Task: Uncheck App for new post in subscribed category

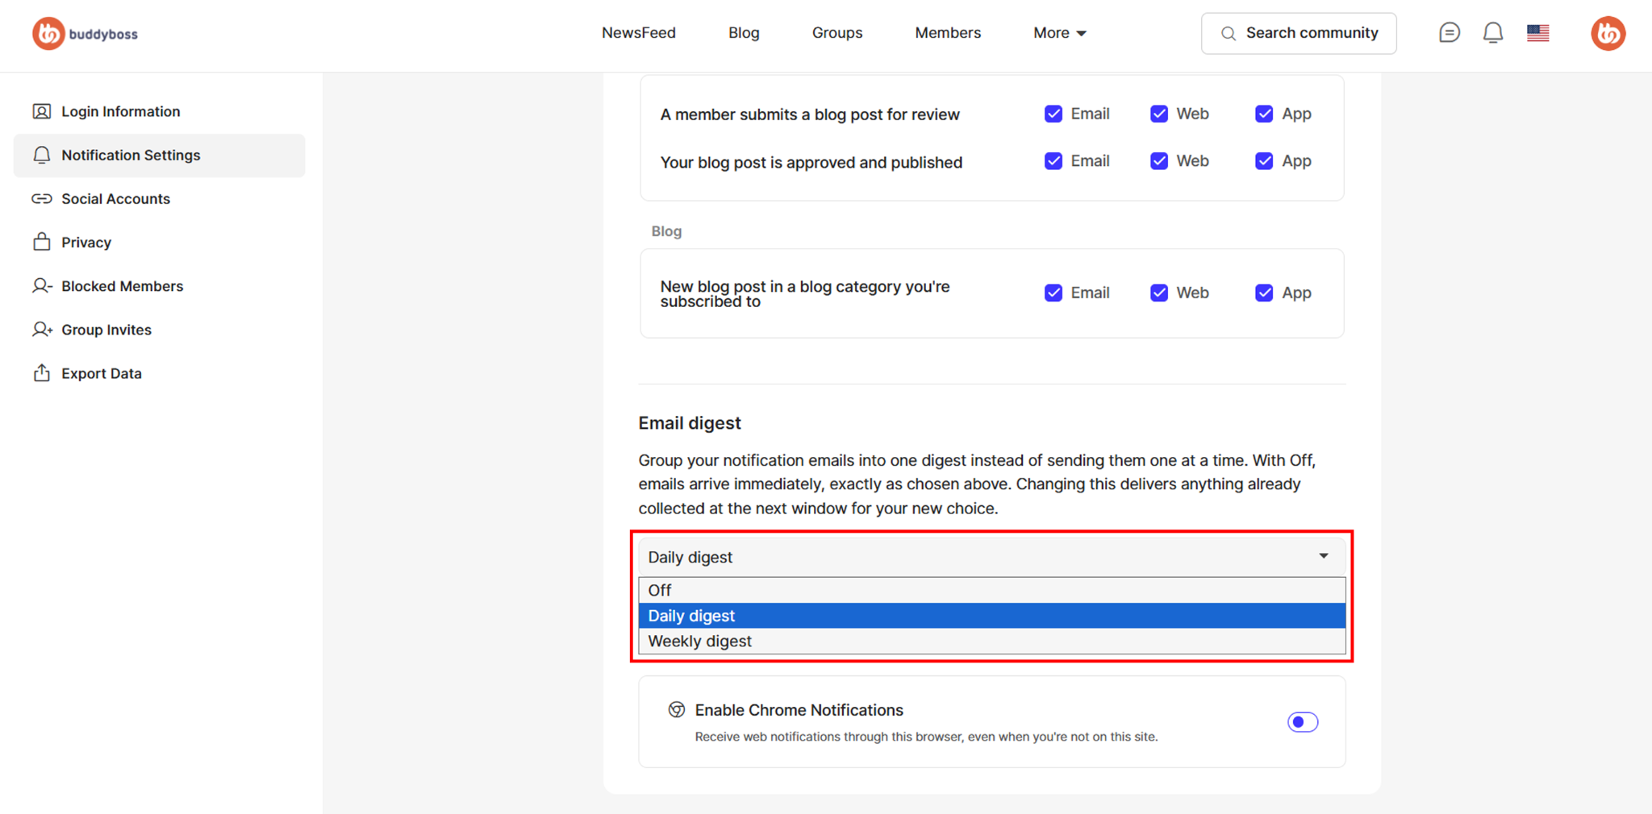Action: [x=1264, y=293]
